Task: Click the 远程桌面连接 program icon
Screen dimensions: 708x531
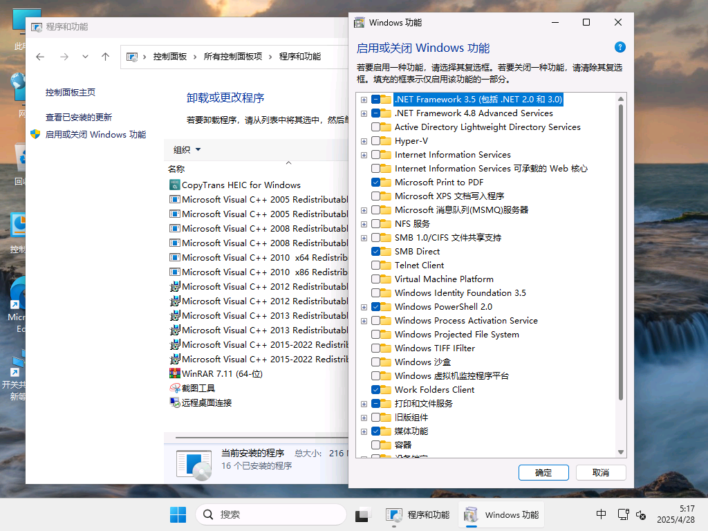Action: click(x=174, y=402)
